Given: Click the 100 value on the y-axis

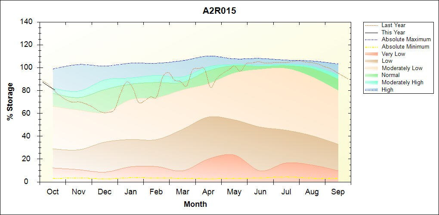Looking at the screenshot, I should click(x=28, y=68).
